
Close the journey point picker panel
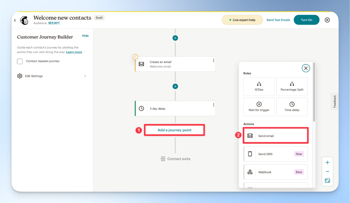(x=306, y=68)
